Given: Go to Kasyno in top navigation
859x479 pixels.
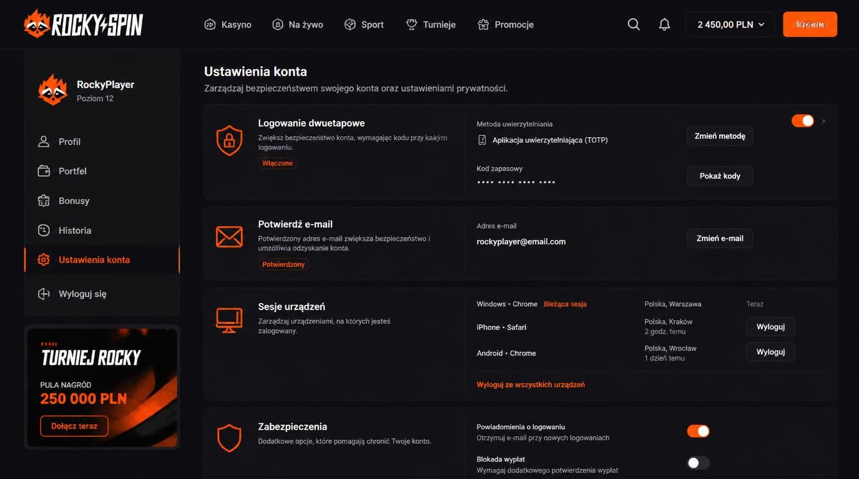Looking at the screenshot, I should 228,24.
